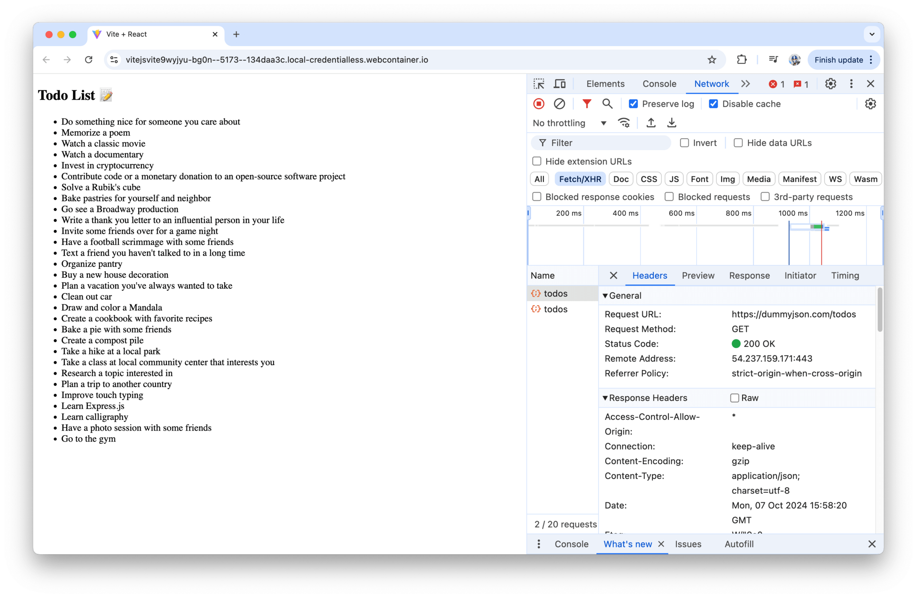
Task: Click the Finish update button
Action: click(838, 60)
